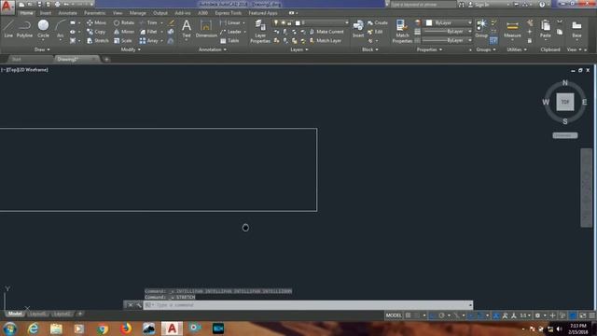Toggle clean screen in status bar

(583, 315)
